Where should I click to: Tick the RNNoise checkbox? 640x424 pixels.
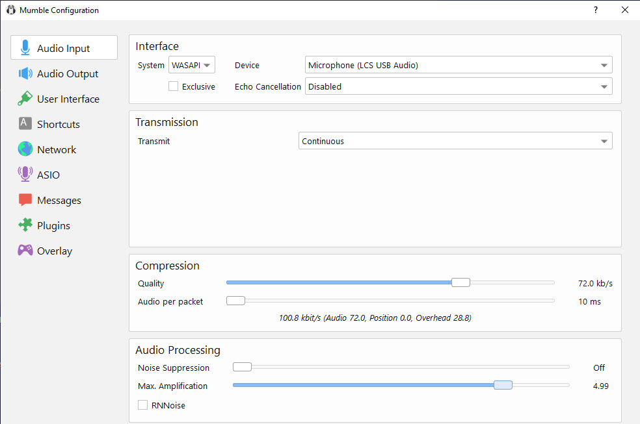click(x=142, y=405)
